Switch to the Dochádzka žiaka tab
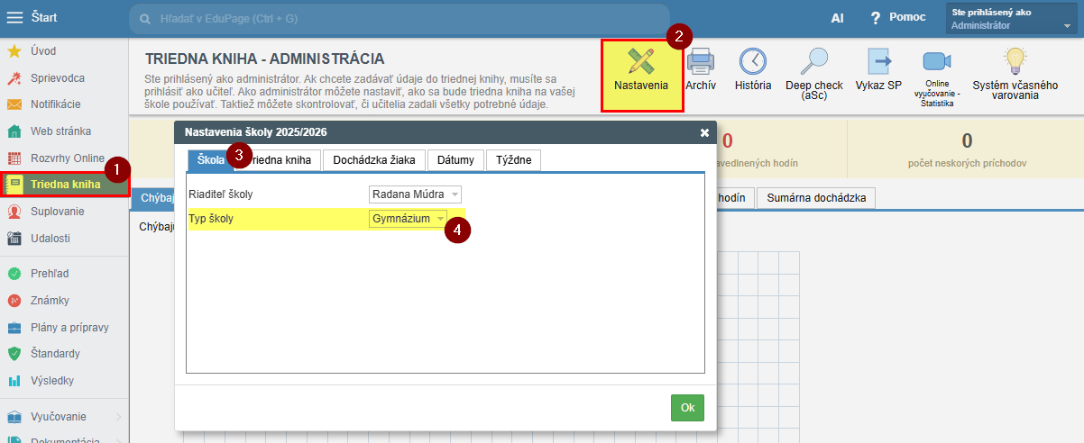This screenshot has width=1084, height=443. (373, 160)
